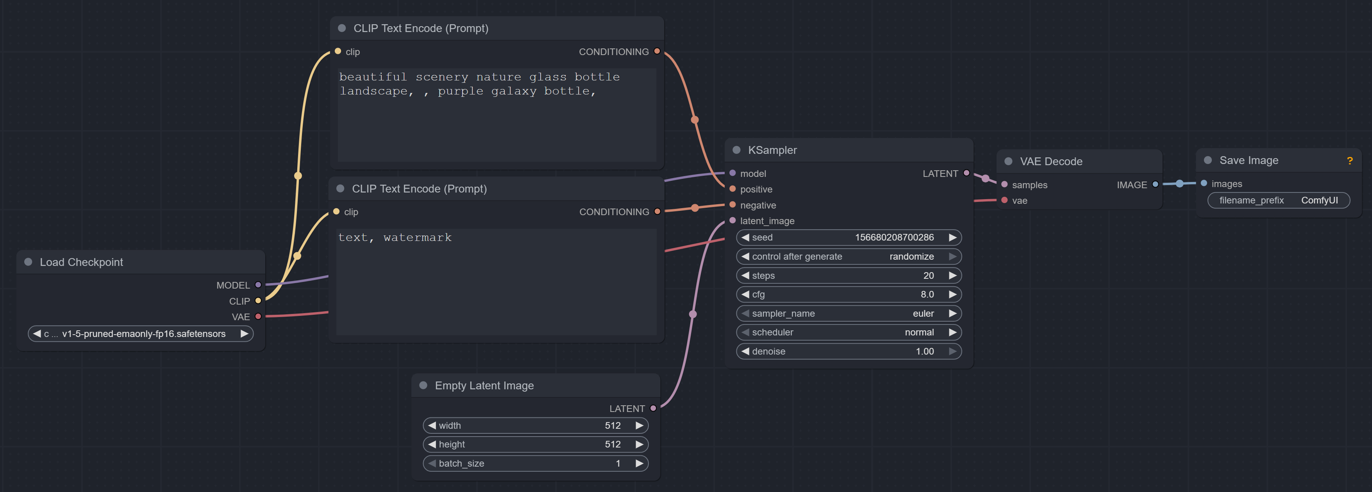Viewport: 1372px width, 492px height.
Task: Click the cfg value slider field showing 8.0
Action: click(x=849, y=294)
